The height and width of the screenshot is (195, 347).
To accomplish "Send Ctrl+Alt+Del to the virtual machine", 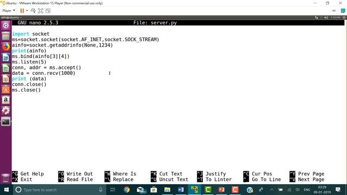I will (x=33, y=11).
